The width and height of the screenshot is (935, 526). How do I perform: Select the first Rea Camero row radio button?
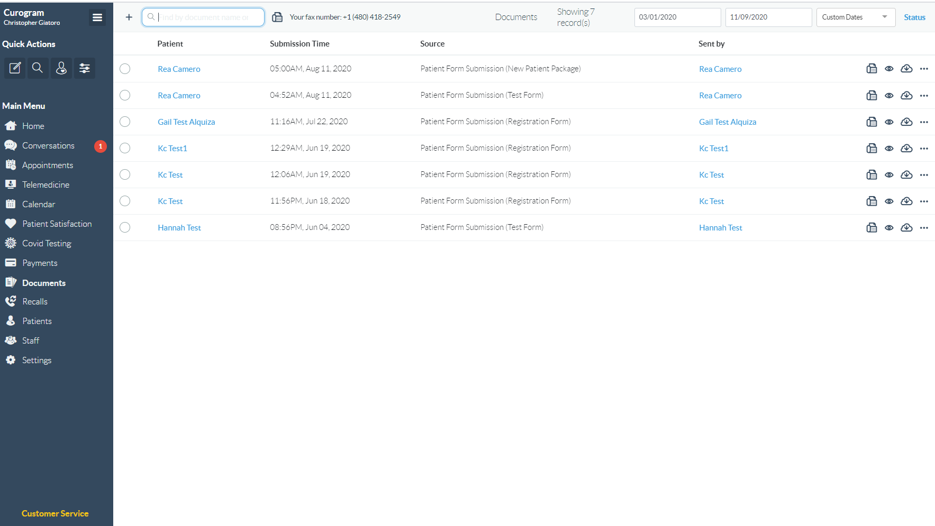[x=125, y=69]
